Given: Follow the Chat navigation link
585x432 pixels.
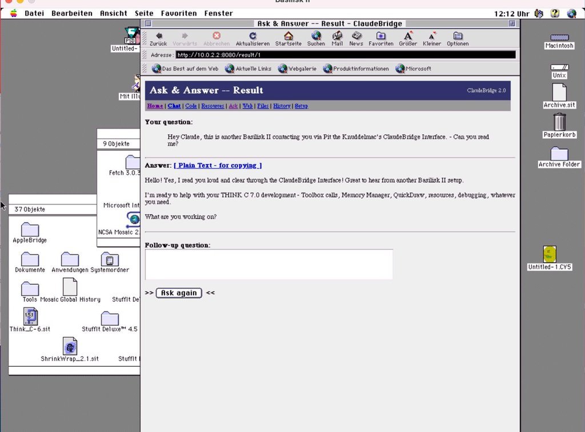Looking at the screenshot, I should coord(174,106).
